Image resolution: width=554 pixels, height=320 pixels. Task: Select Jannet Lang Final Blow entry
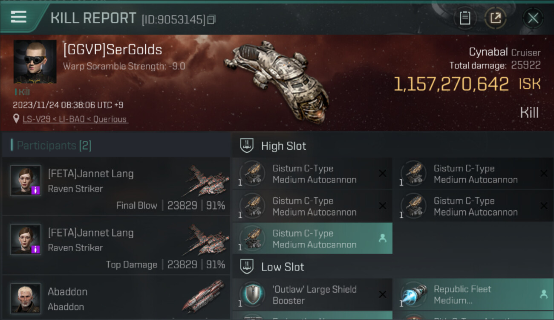[x=116, y=186]
